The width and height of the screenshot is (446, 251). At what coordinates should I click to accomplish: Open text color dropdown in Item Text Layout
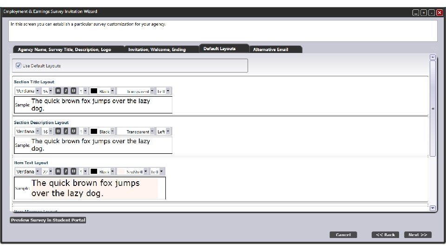pyautogui.click(x=112, y=172)
